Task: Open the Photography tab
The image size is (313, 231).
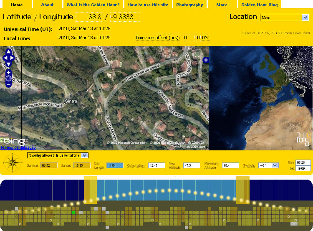Action: click(189, 5)
